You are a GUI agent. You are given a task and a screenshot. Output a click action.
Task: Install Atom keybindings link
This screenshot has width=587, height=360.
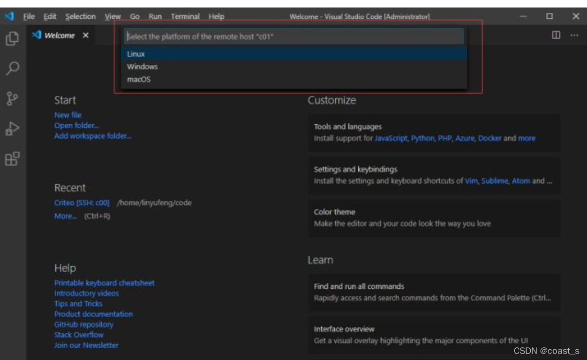[x=520, y=181]
